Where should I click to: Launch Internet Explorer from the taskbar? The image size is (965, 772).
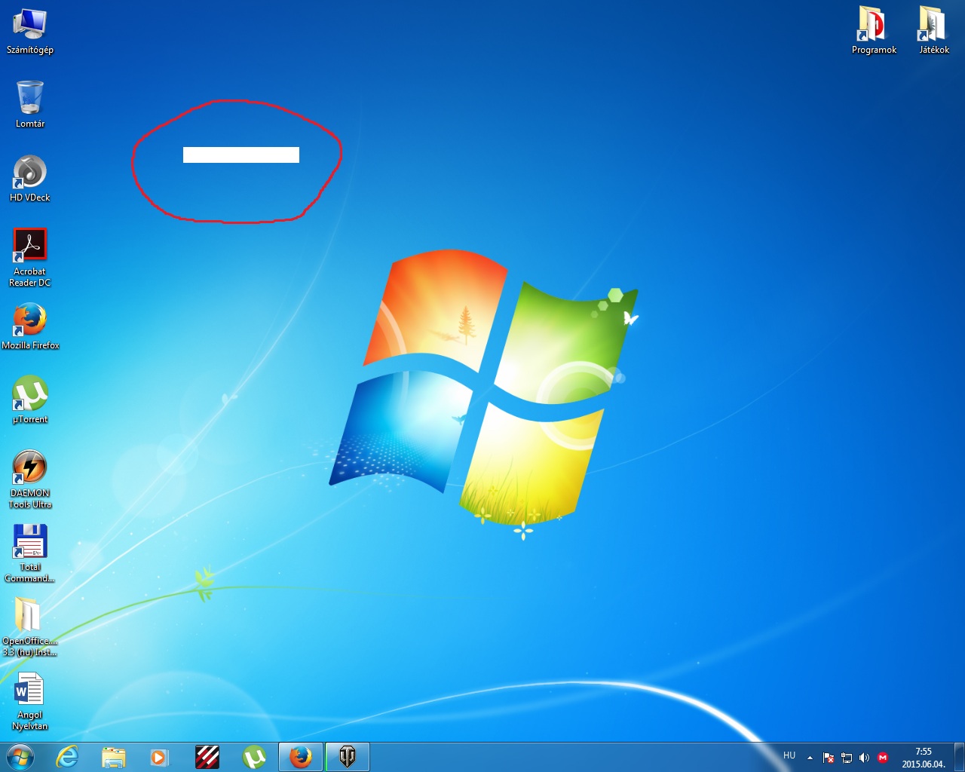[68, 757]
